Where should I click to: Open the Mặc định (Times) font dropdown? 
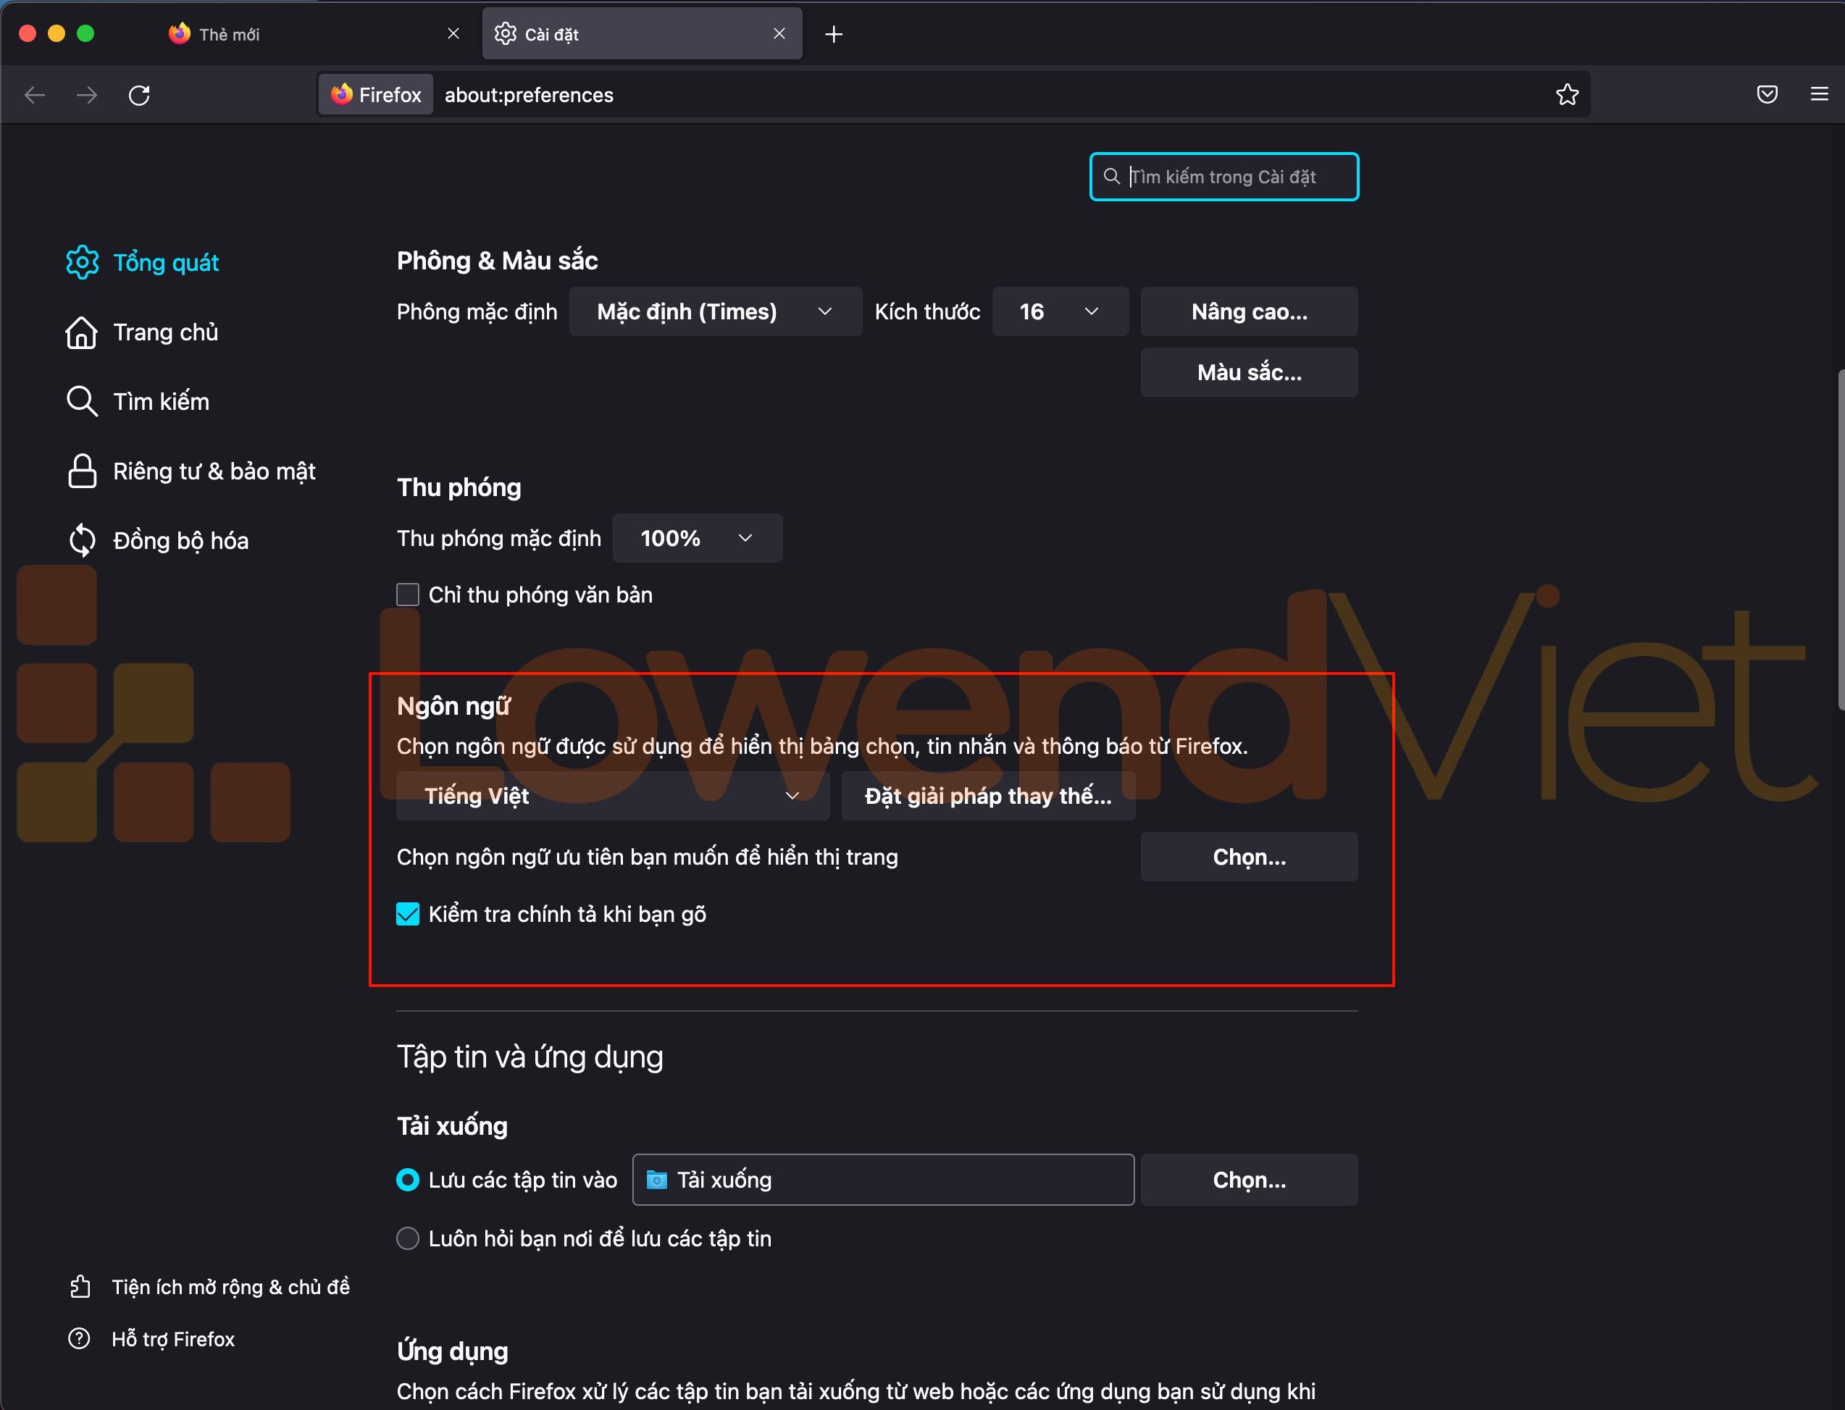[715, 311]
